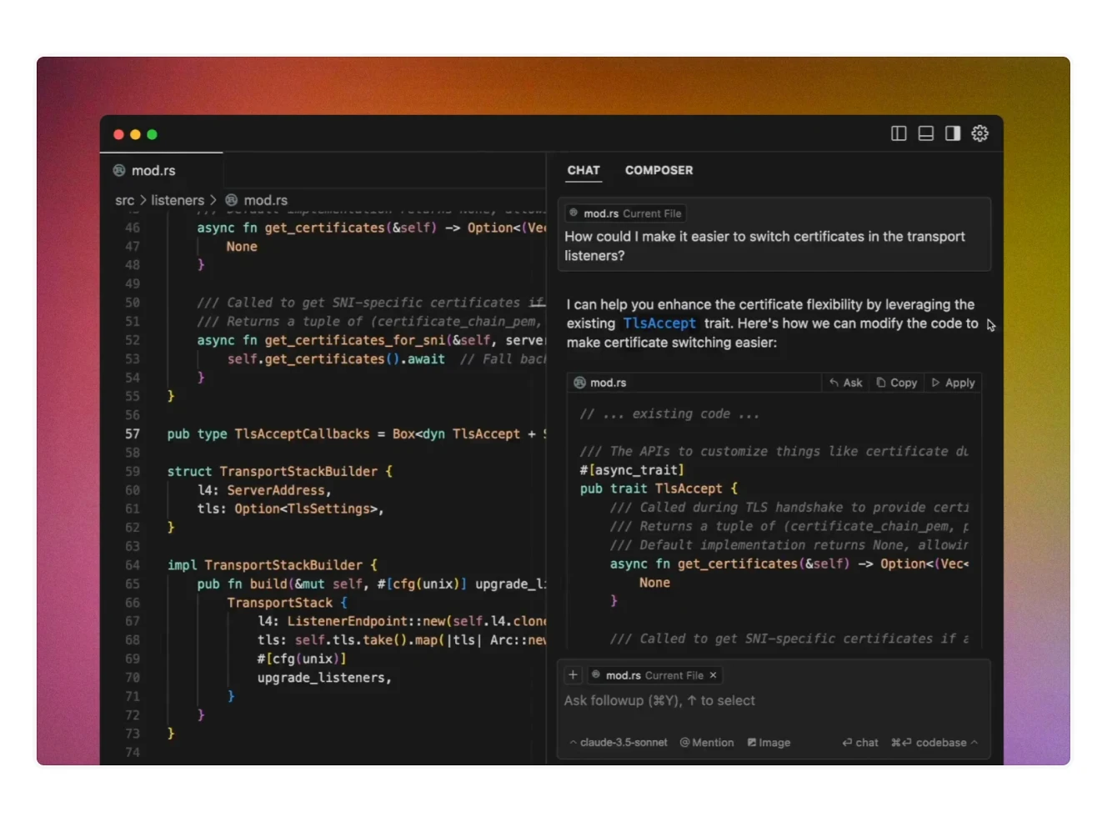1107x822 pixels.
Task: Switch to the CHAT tab
Action: 584,170
